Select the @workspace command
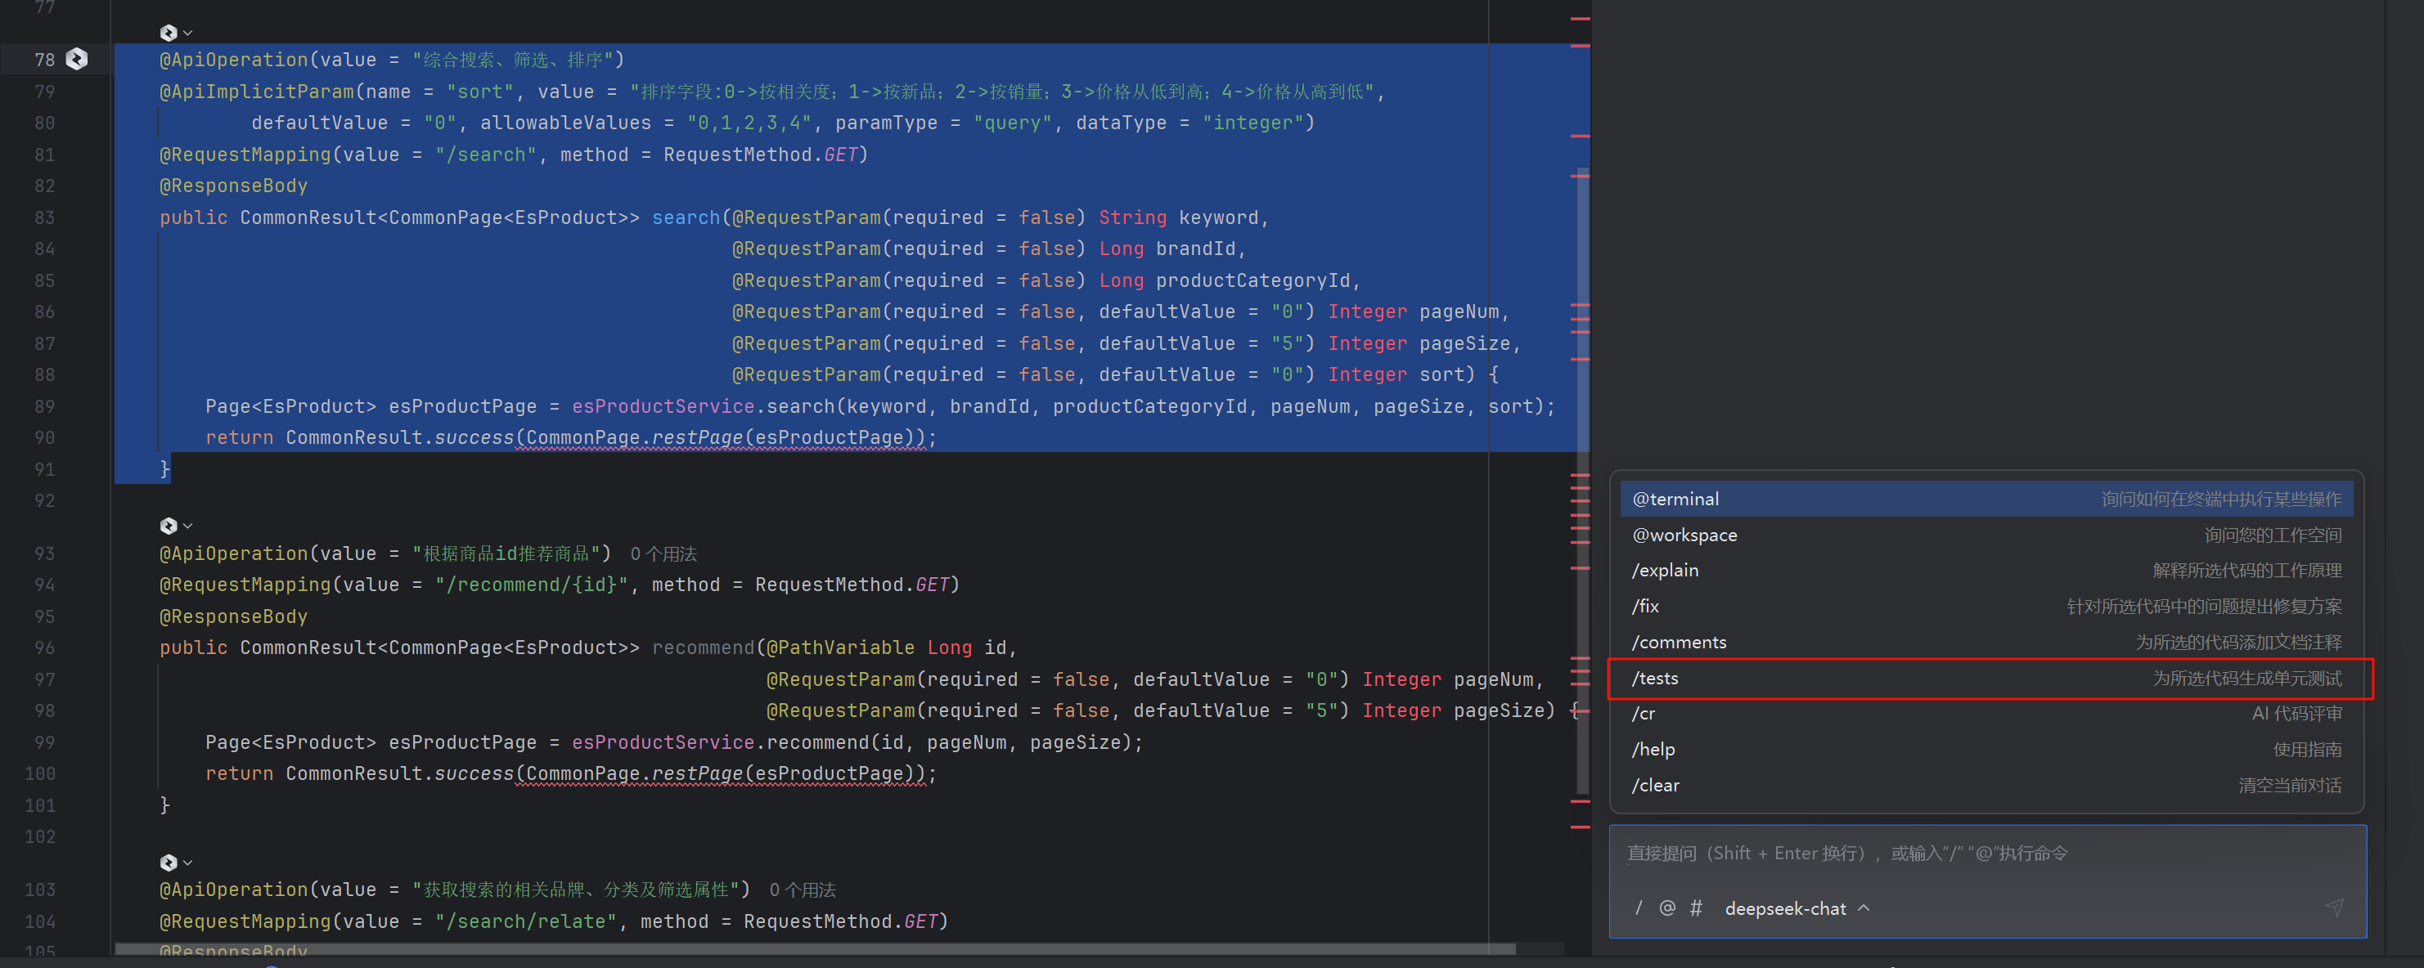Screen dimensions: 2424x968 pos(1986,535)
